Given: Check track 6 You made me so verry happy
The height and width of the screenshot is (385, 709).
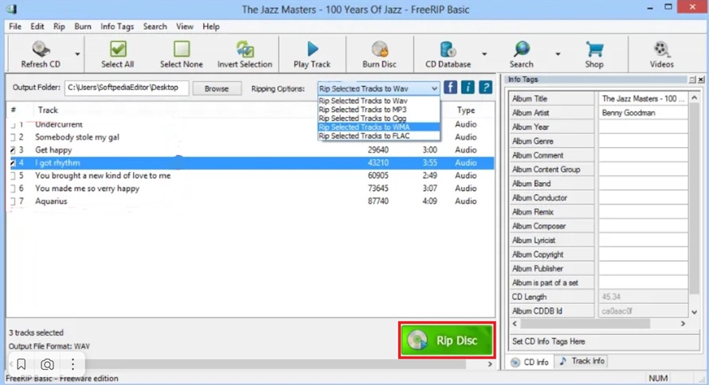Looking at the screenshot, I should click(x=13, y=189).
